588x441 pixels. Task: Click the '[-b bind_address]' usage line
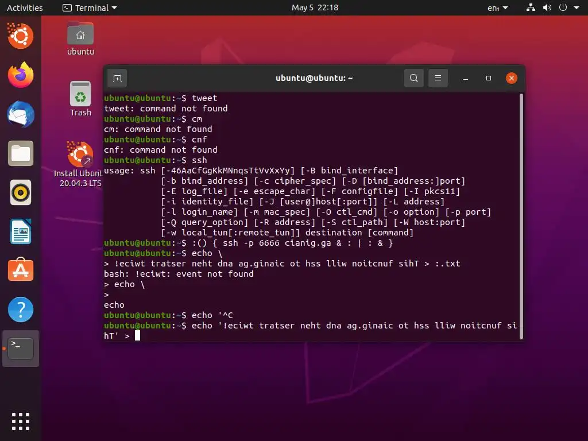pyautogui.click(x=313, y=181)
